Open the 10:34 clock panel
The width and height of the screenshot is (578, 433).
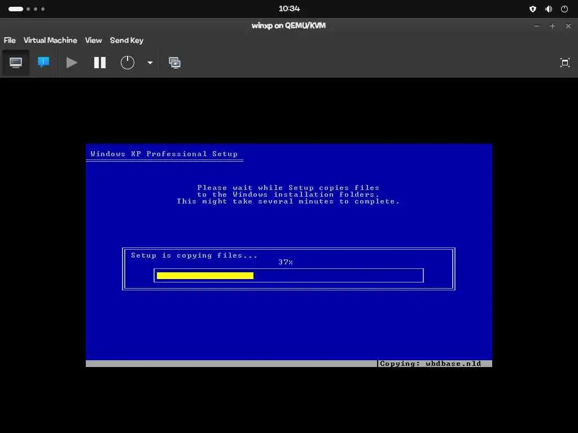[x=289, y=9]
